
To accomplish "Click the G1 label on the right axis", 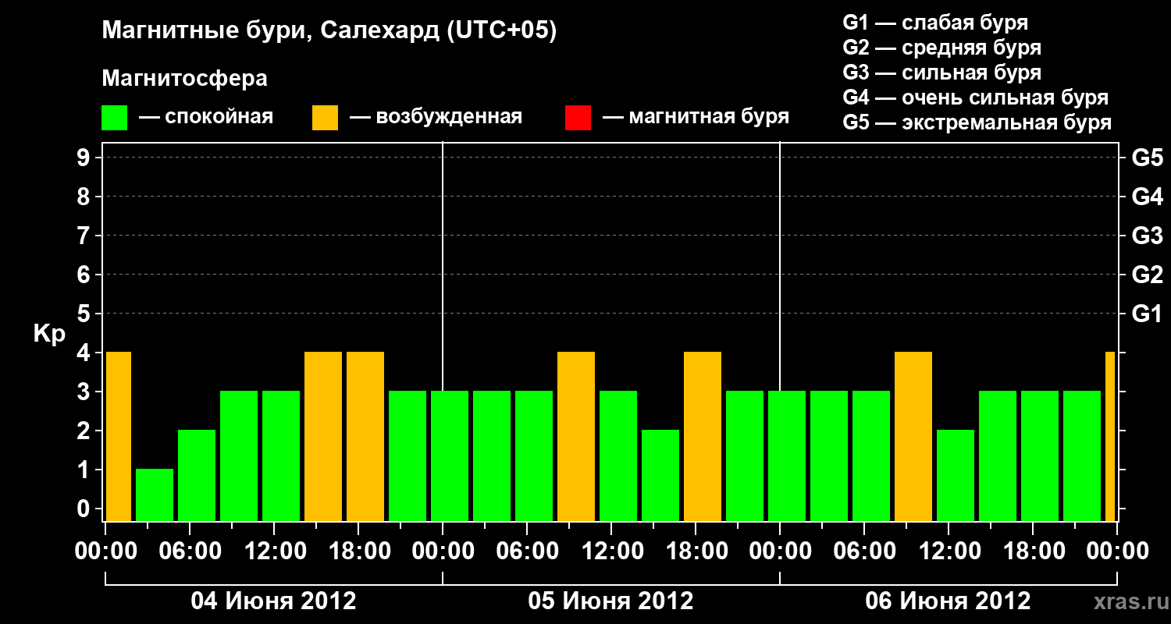I will 1148,314.
